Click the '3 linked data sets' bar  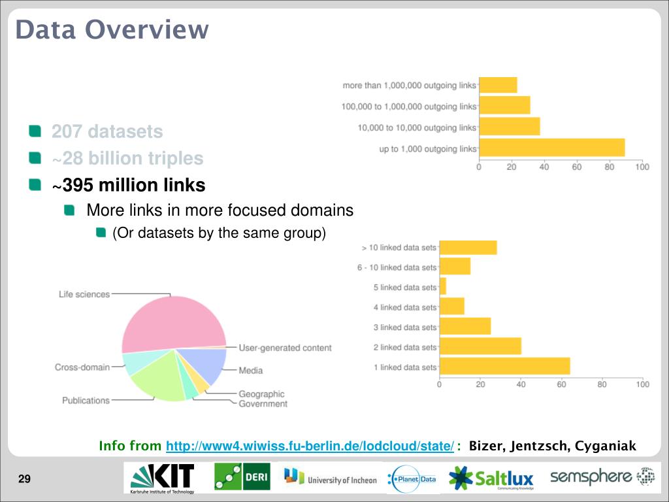[x=465, y=326]
